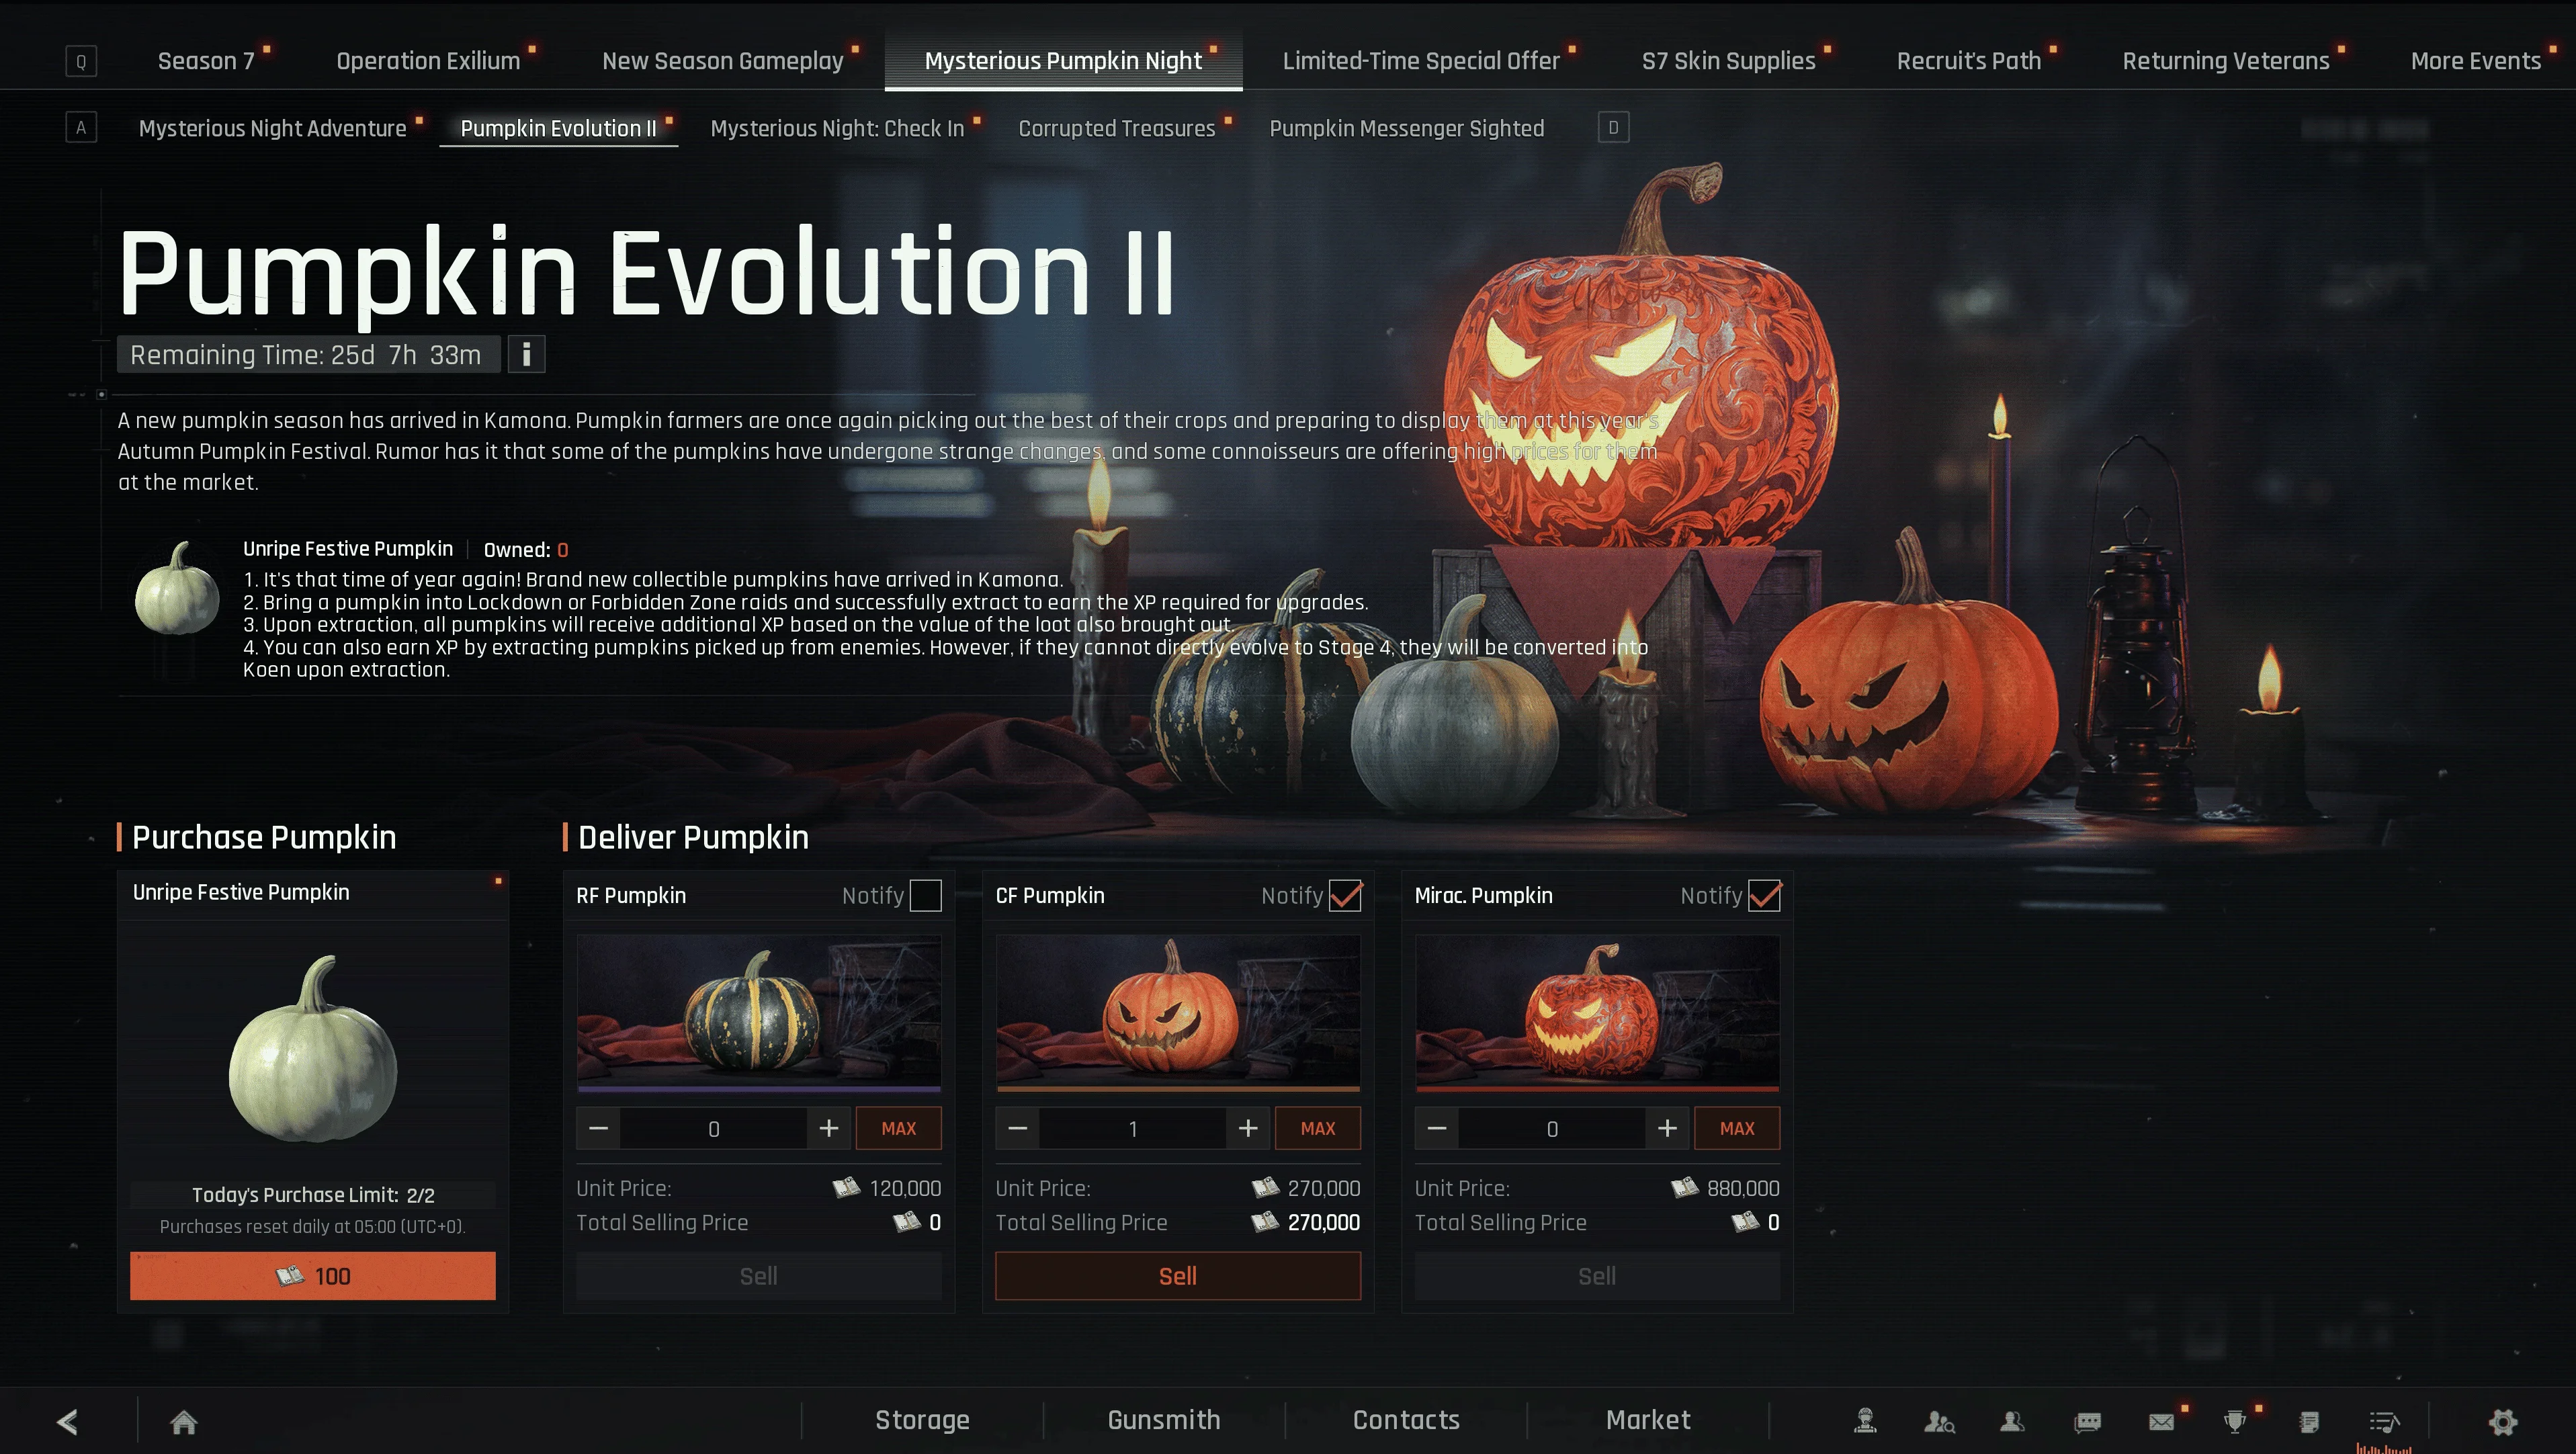Open Market from bottom bar
This screenshot has width=2576, height=1454.
point(1648,1420)
